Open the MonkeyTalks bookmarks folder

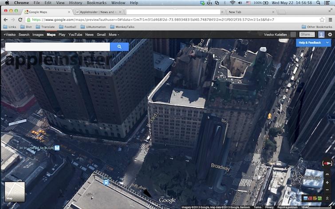click(x=122, y=27)
